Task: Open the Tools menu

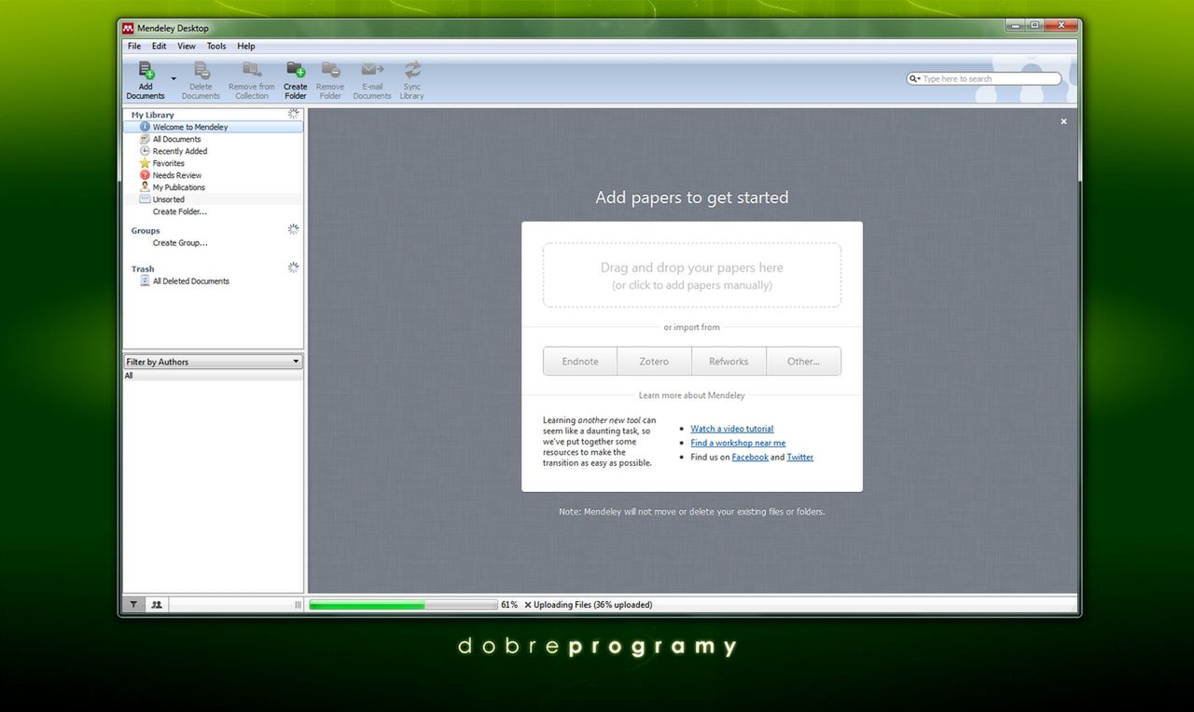Action: [x=216, y=46]
